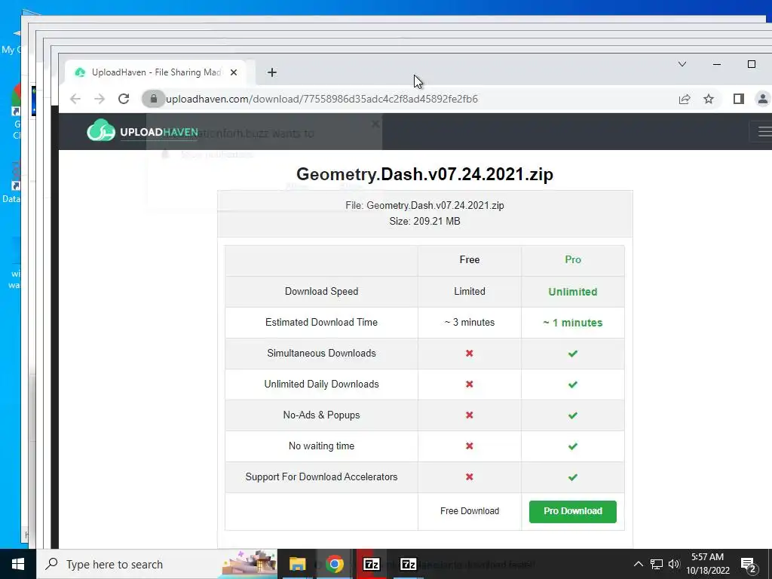772x579 pixels.
Task: Open the tab search chevron dropdown
Action: tap(682, 64)
